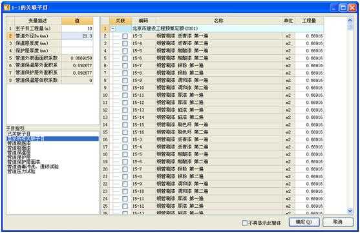Tick the 关联 checkbox in row 5
Viewport: 360px width, 233px height.
125,58
